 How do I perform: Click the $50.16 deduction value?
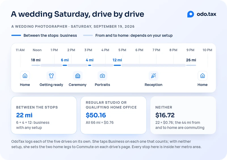(x=96, y=115)
